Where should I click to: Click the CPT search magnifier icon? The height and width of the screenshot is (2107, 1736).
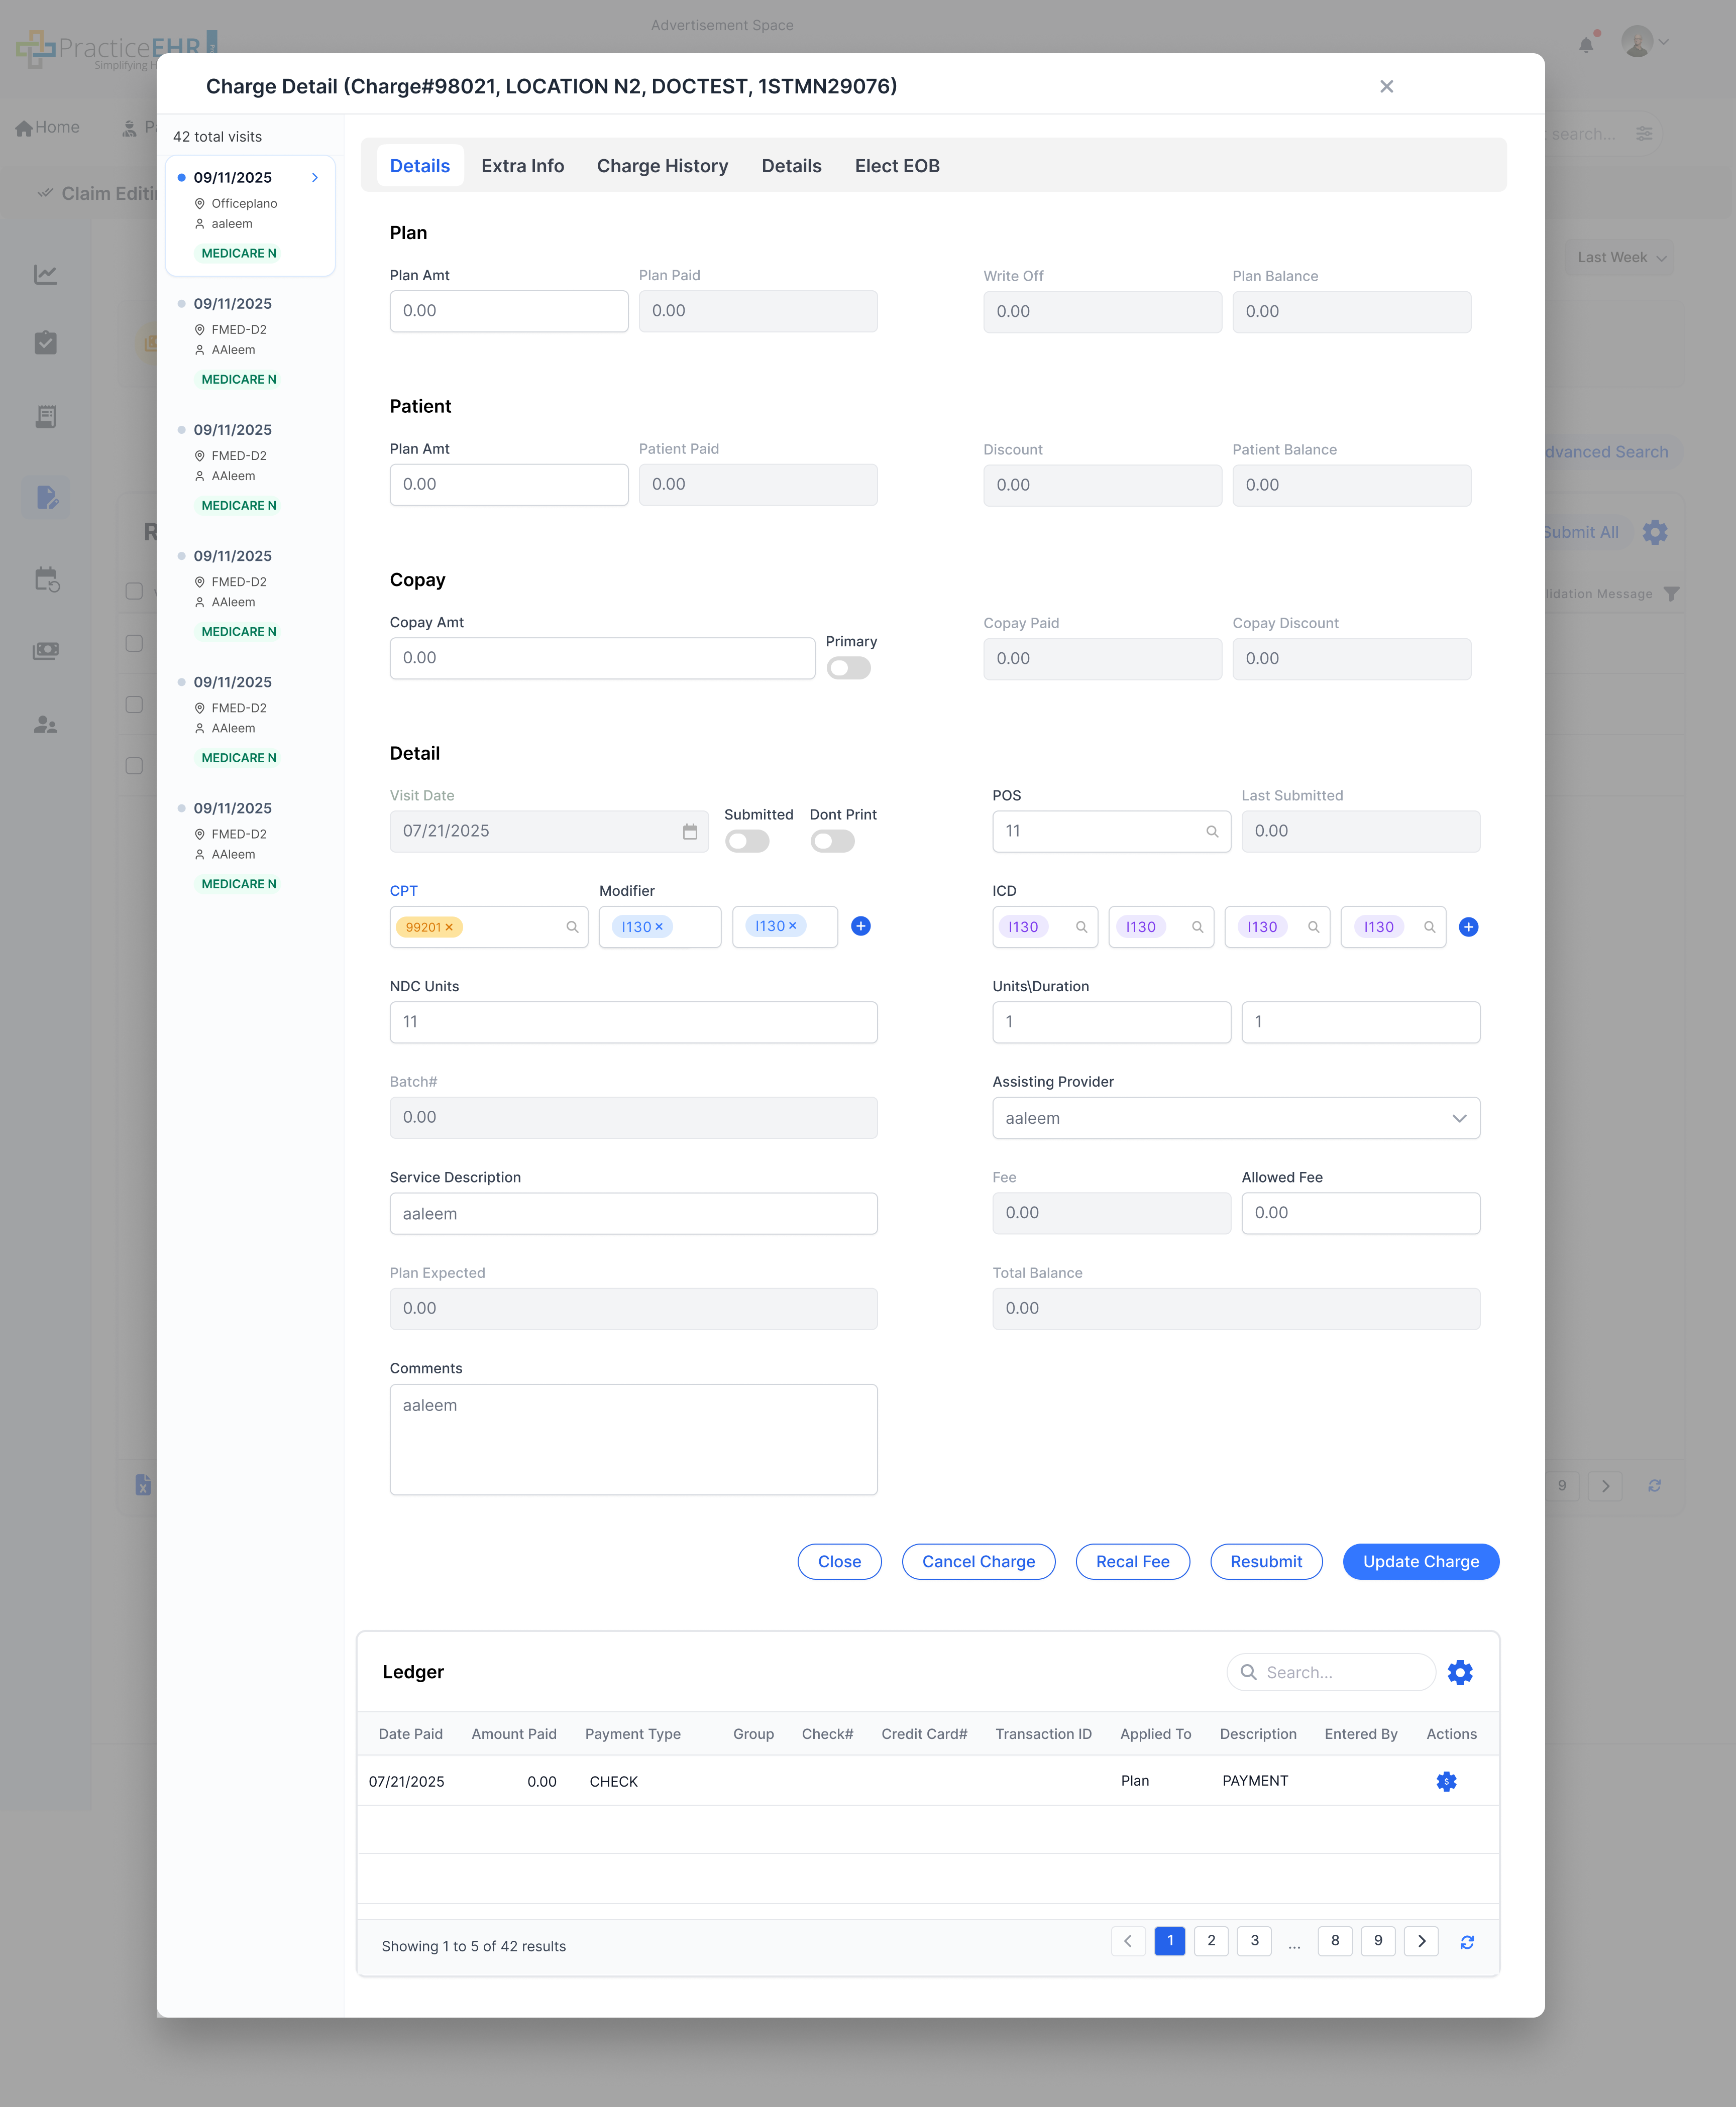tap(572, 927)
